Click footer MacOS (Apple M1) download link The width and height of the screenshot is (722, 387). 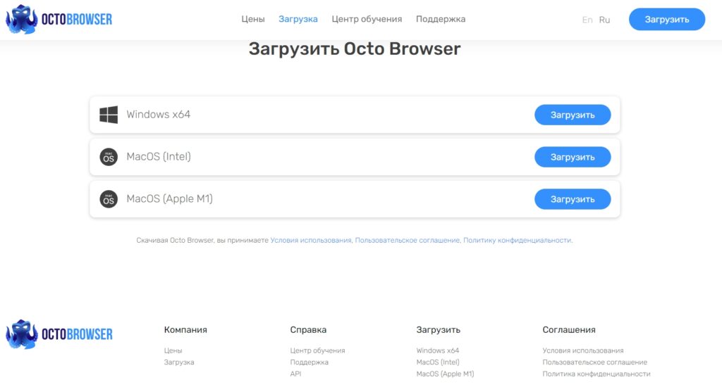(445, 374)
